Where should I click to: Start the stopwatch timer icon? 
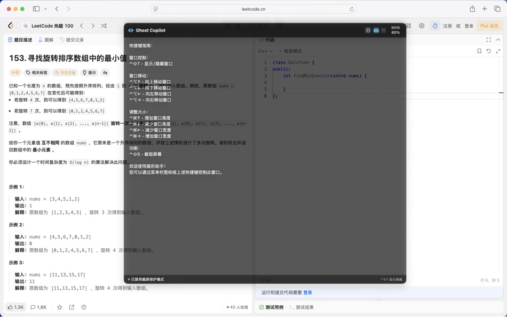[x=435, y=26]
